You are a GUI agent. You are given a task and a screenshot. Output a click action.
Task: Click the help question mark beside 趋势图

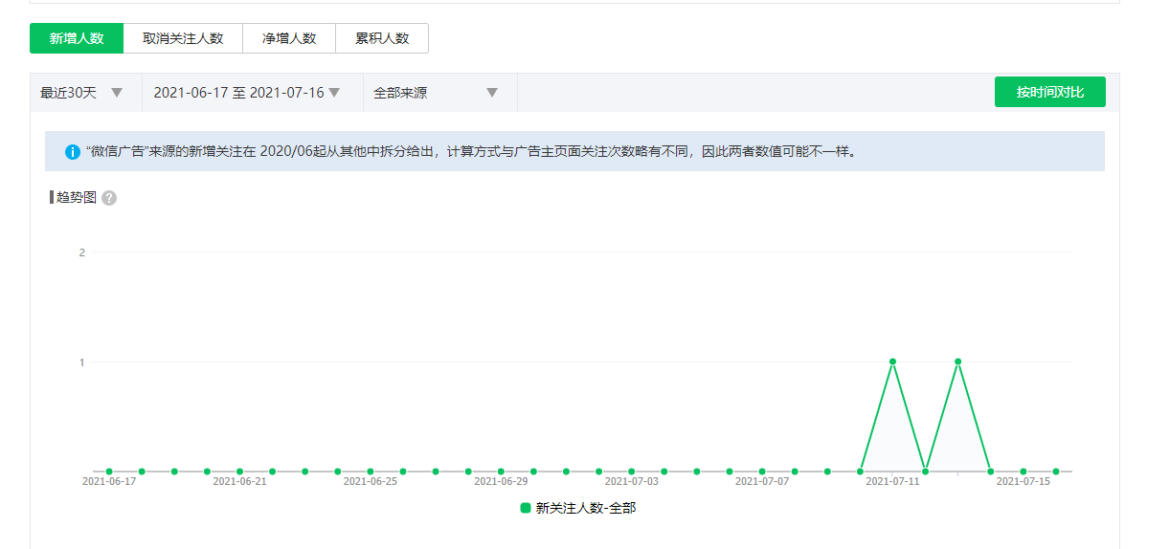(109, 198)
